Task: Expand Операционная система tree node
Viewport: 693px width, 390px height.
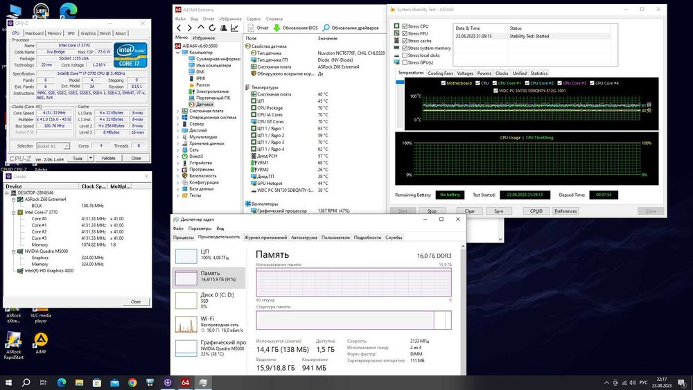Action: pos(177,118)
